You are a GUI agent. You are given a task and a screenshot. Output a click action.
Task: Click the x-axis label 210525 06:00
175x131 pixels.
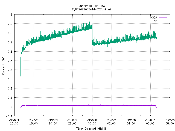(x=150, y=122)
